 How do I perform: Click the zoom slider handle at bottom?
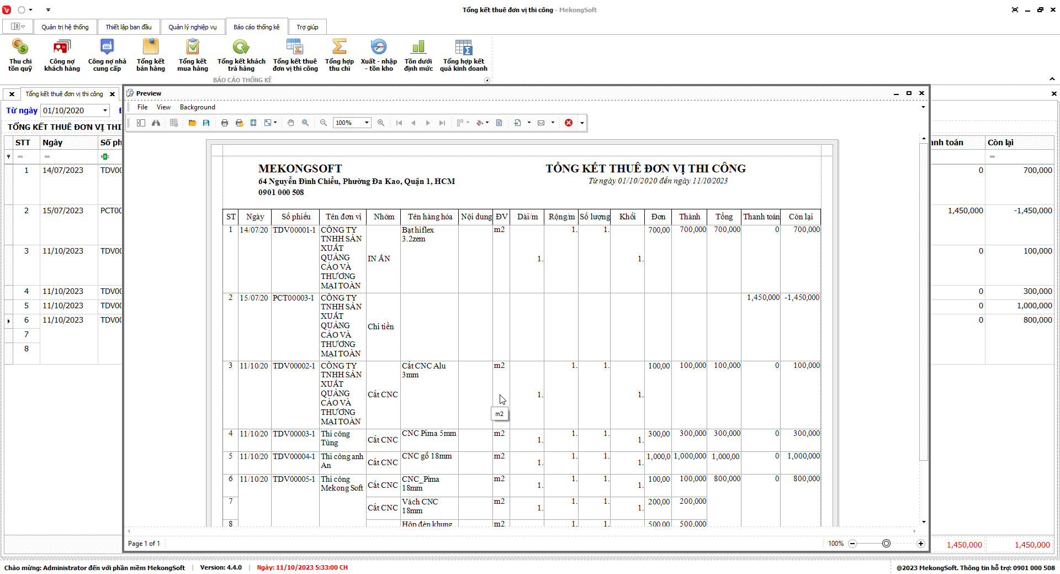[x=886, y=544]
